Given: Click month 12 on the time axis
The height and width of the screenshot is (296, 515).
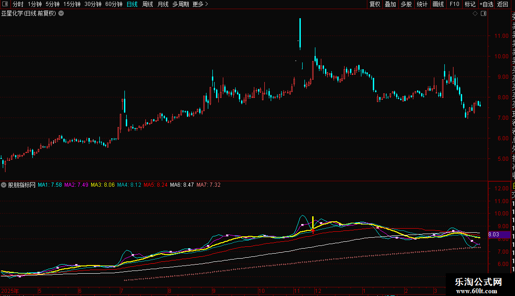Looking at the screenshot, I should coord(318,291).
